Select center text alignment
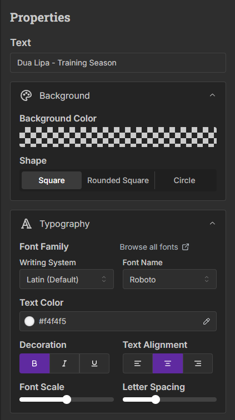Image resolution: width=235 pixels, height=420 pixels. click(x=168, y=363)
